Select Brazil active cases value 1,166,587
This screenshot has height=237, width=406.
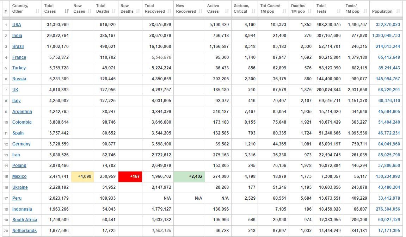tap(219, 46)
